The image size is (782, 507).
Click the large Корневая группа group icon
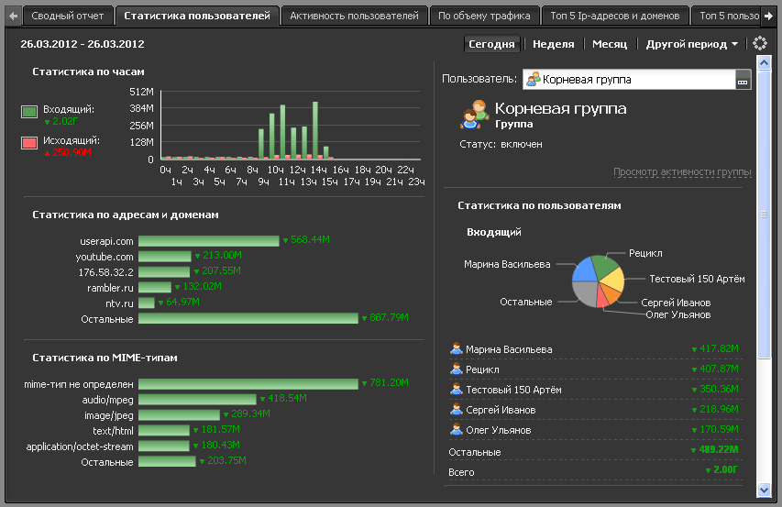point(474,115)
